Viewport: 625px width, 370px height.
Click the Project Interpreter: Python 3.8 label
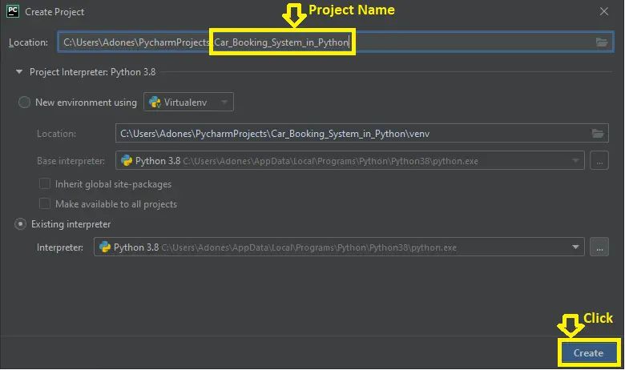(92, 72)
